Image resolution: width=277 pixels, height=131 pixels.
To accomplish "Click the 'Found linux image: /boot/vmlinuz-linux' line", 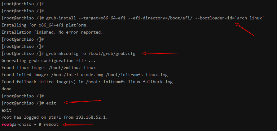I will point(49,68).
